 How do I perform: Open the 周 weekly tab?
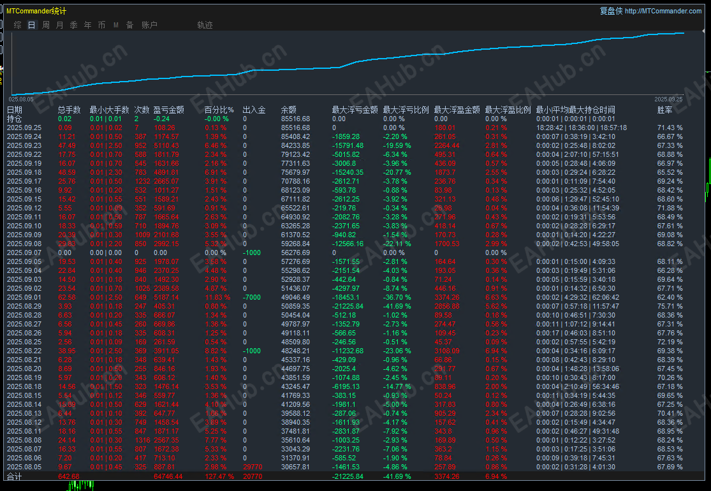click(x=46, y=25)
